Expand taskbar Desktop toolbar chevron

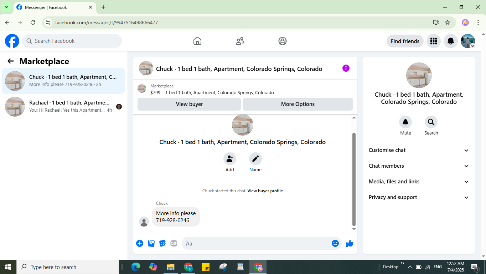click(x=403, y=264)
